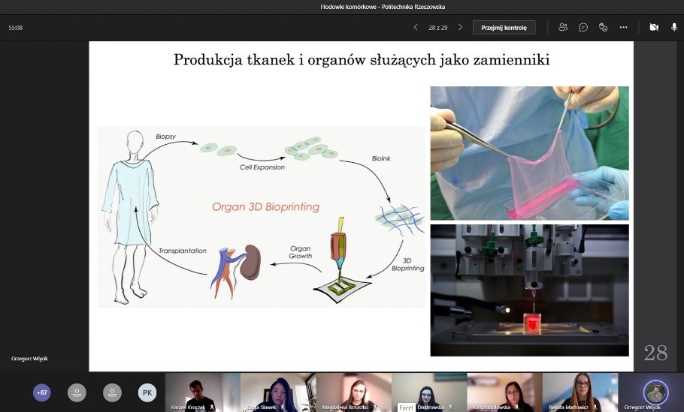
Task: Click the slide counter 28 z 29
Action: 437,27
